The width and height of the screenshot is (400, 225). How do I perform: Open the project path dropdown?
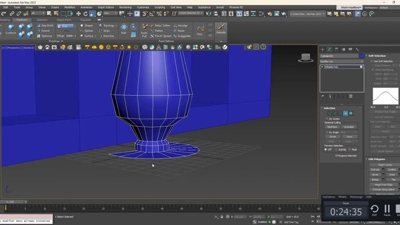tap(307, 14)
